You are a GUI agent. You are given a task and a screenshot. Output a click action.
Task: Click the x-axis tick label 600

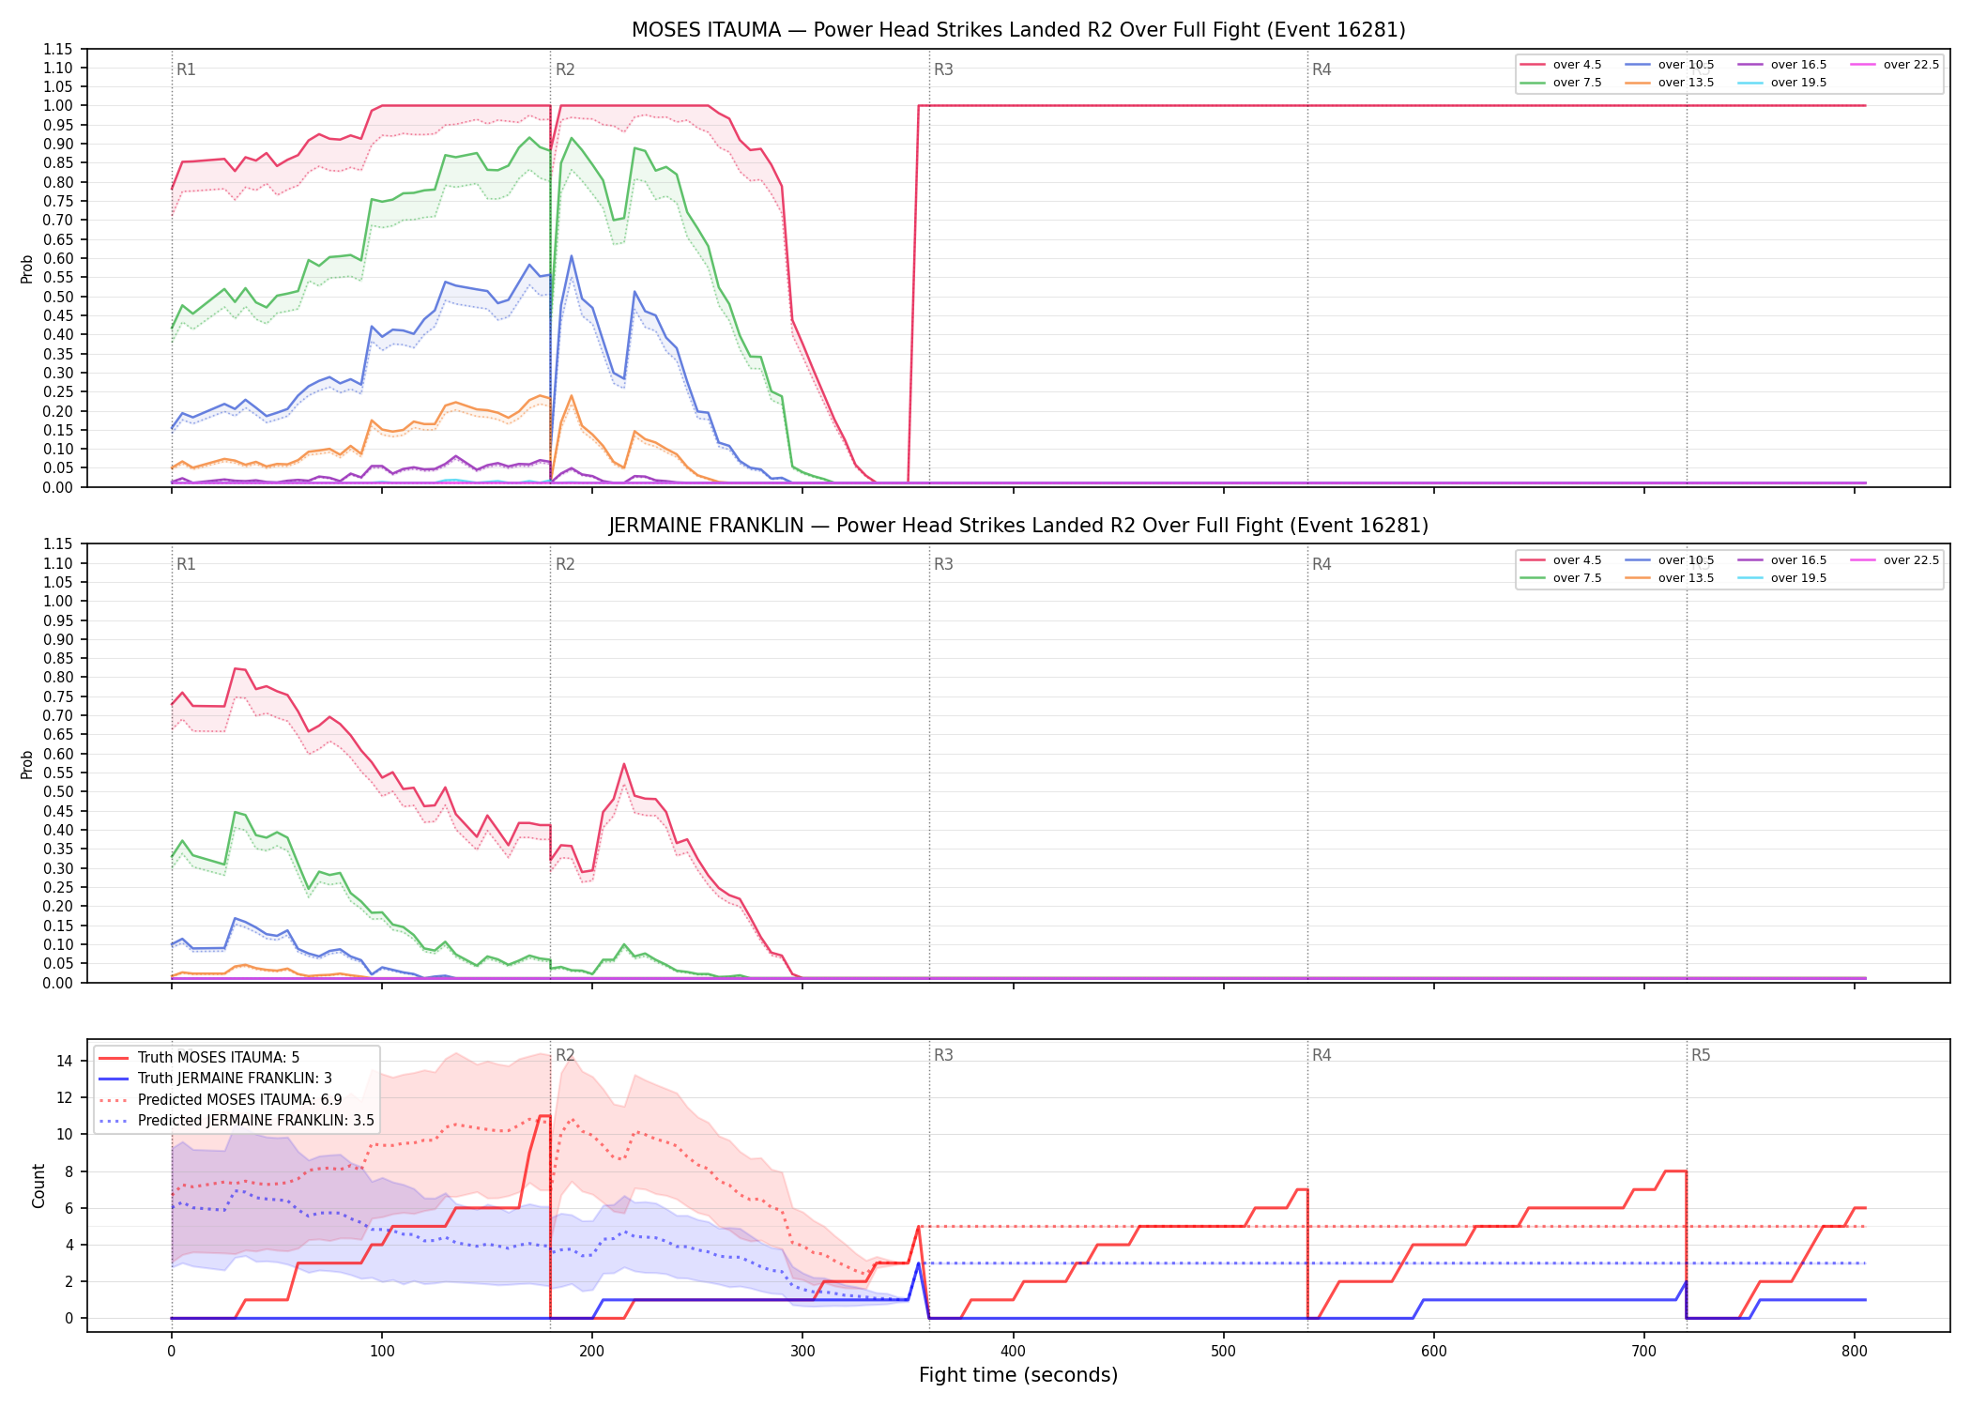(x=1433, y=1352)
